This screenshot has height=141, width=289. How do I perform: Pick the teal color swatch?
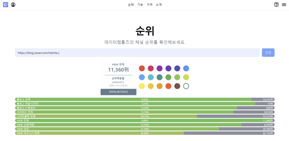159,77
